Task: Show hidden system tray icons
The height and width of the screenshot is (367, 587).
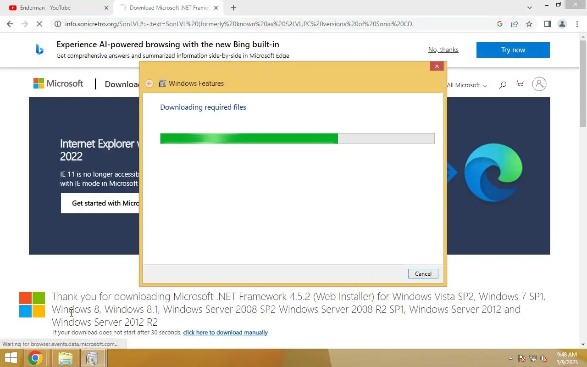Action: click(511, 359)
